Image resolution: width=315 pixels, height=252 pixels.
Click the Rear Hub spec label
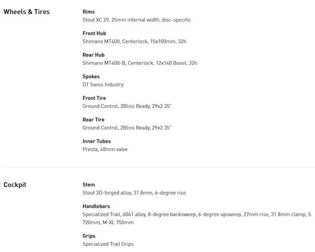tap(93, 55)
